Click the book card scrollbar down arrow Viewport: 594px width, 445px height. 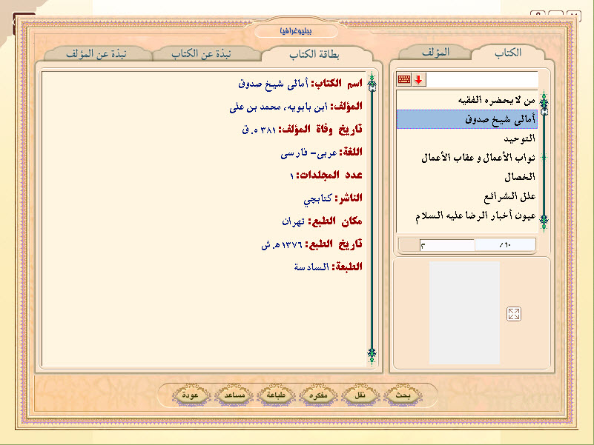(372, 355)
